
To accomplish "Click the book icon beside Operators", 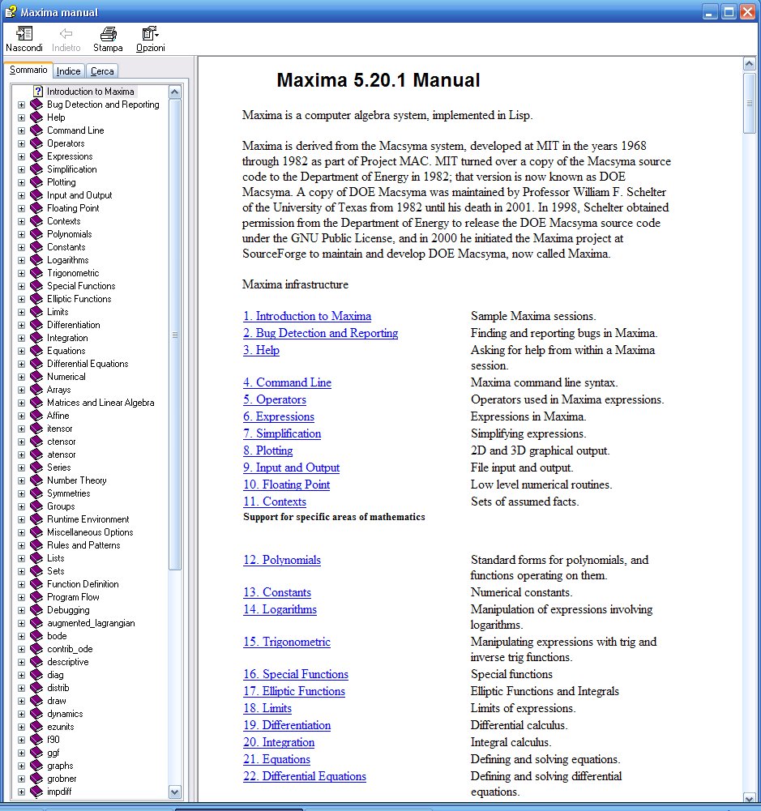I will (x=36, y=143).
